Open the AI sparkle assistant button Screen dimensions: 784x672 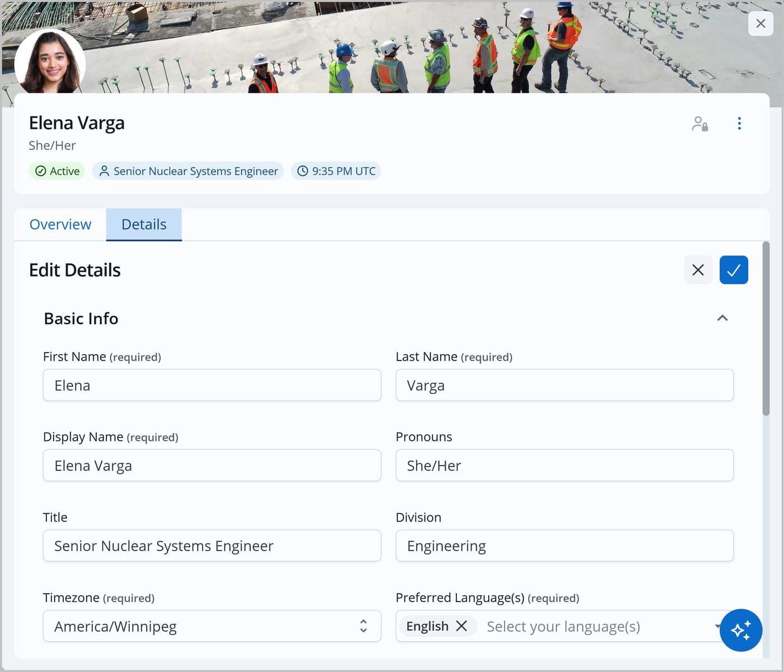[741, 630]
